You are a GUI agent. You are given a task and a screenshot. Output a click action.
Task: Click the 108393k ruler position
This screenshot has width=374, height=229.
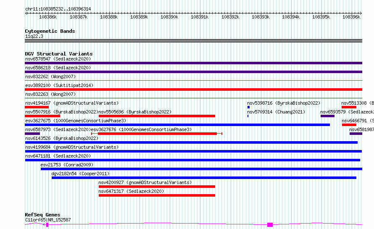(261, 17)
